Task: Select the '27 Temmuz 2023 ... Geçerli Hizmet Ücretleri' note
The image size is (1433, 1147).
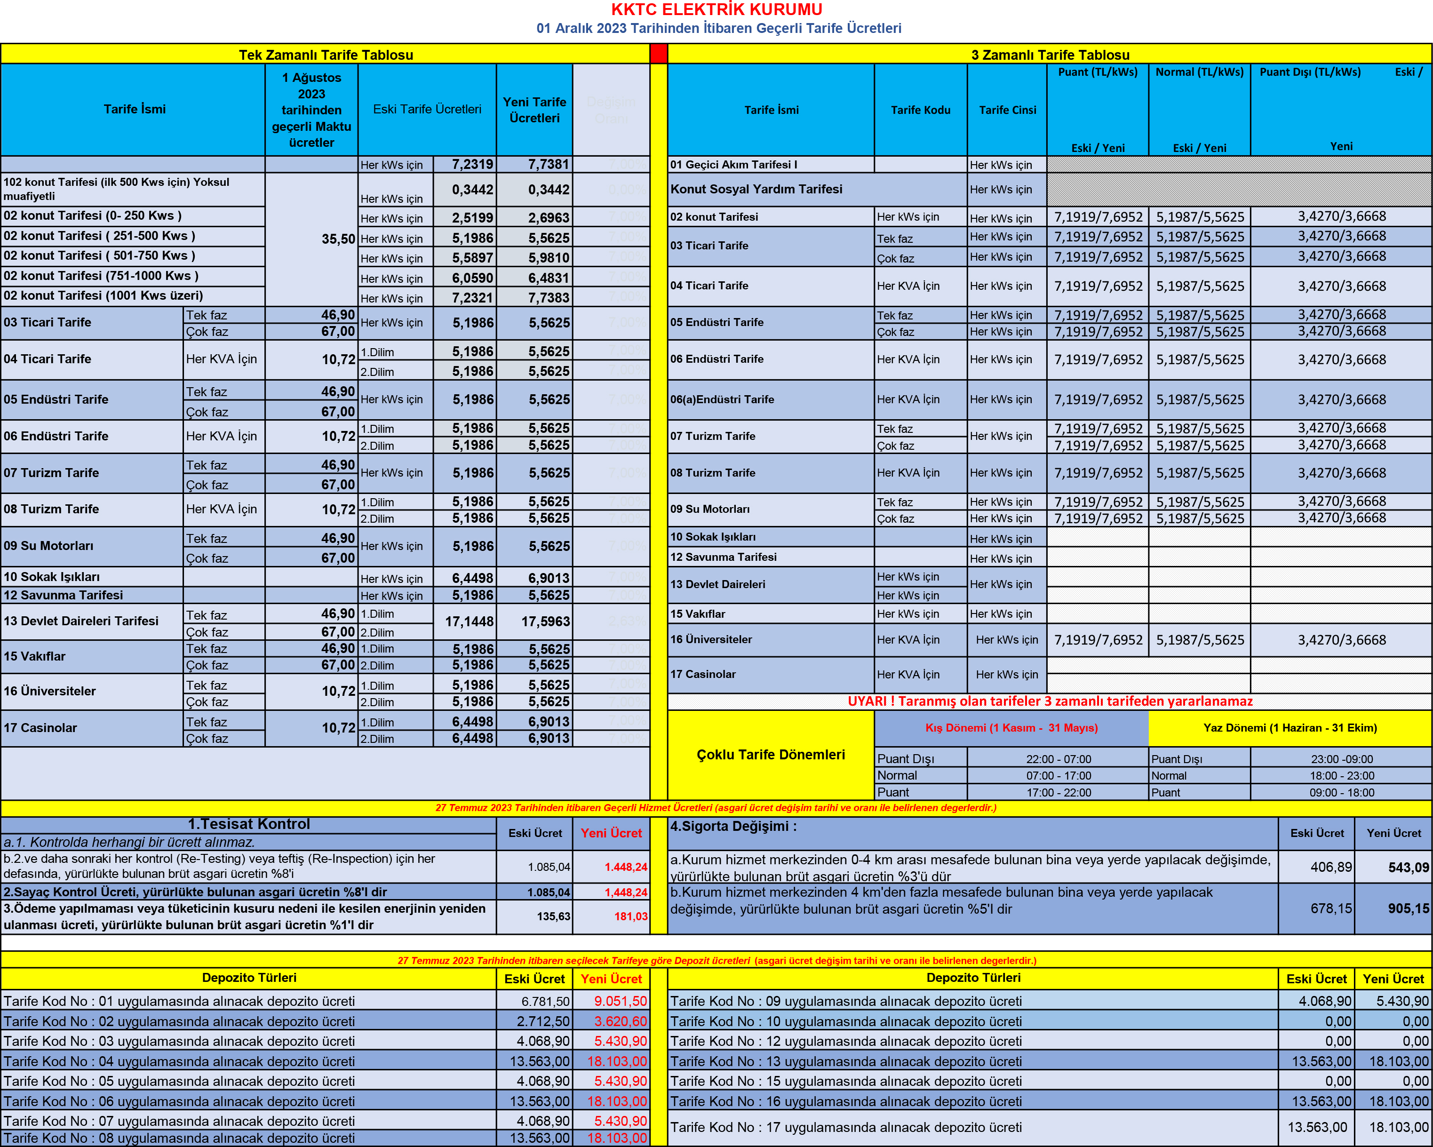Action: point(716,808)
